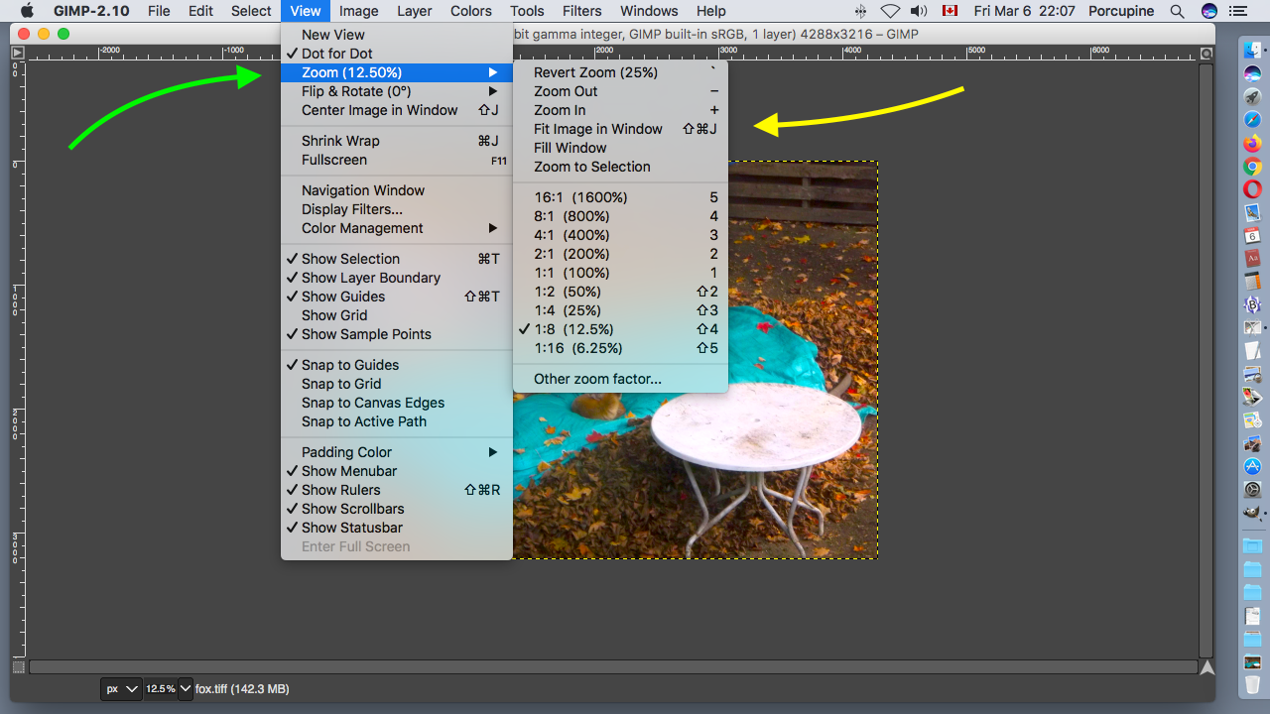Launch Siri from the dock
Image resolution: width=1270 pixels, height=714 pixels.
[1252, 74]
